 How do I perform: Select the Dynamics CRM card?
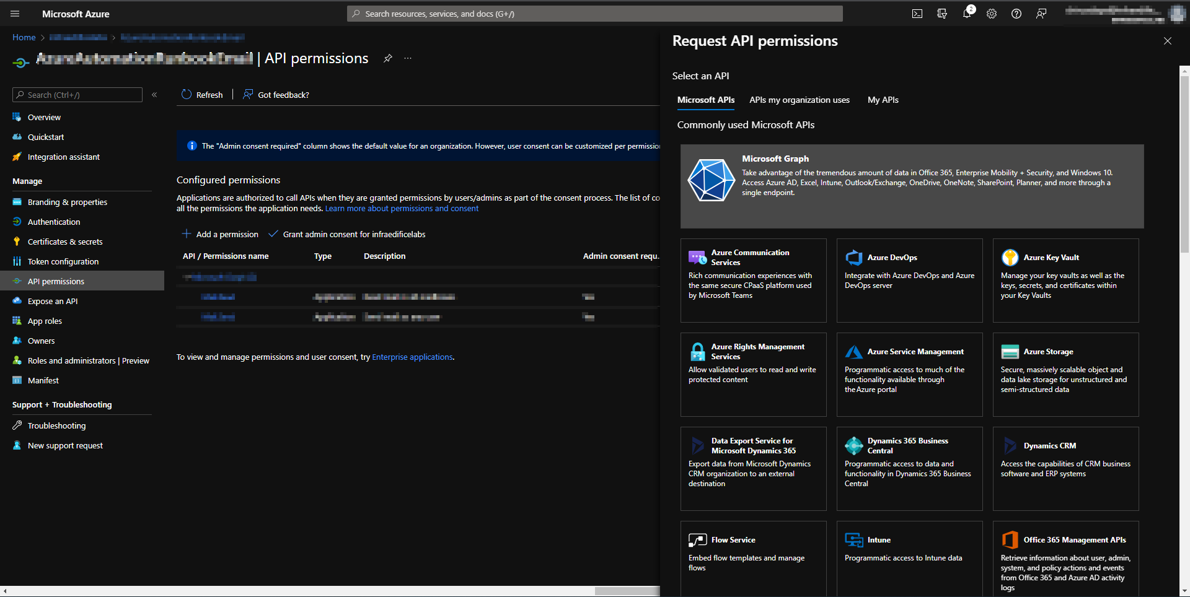(x=1066, y=469)
